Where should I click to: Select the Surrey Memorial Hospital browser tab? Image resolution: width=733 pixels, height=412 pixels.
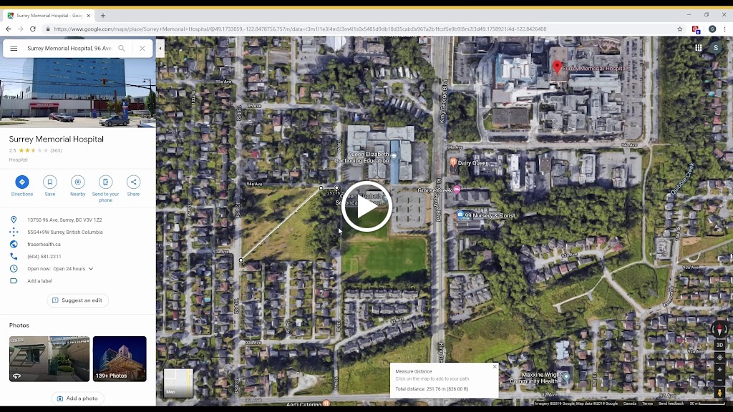(x=48, y=16)
